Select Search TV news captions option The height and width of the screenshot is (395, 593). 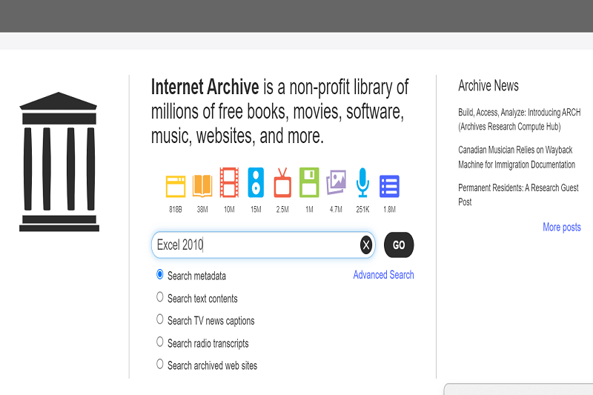[160, 319]
